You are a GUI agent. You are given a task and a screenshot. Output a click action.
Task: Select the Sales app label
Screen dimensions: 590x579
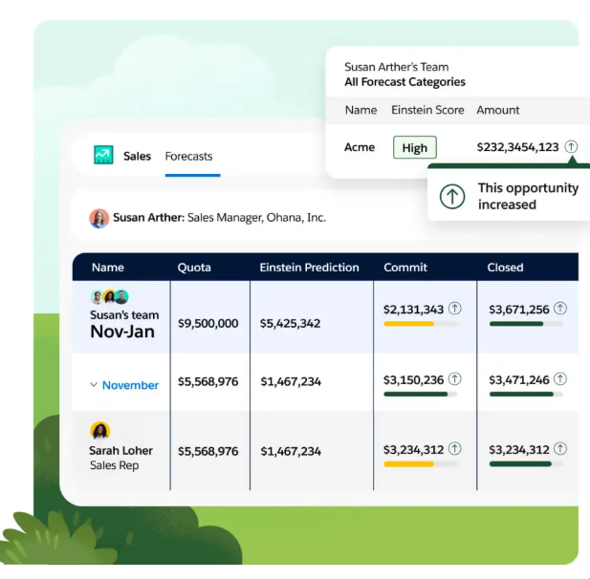(137, 156)
